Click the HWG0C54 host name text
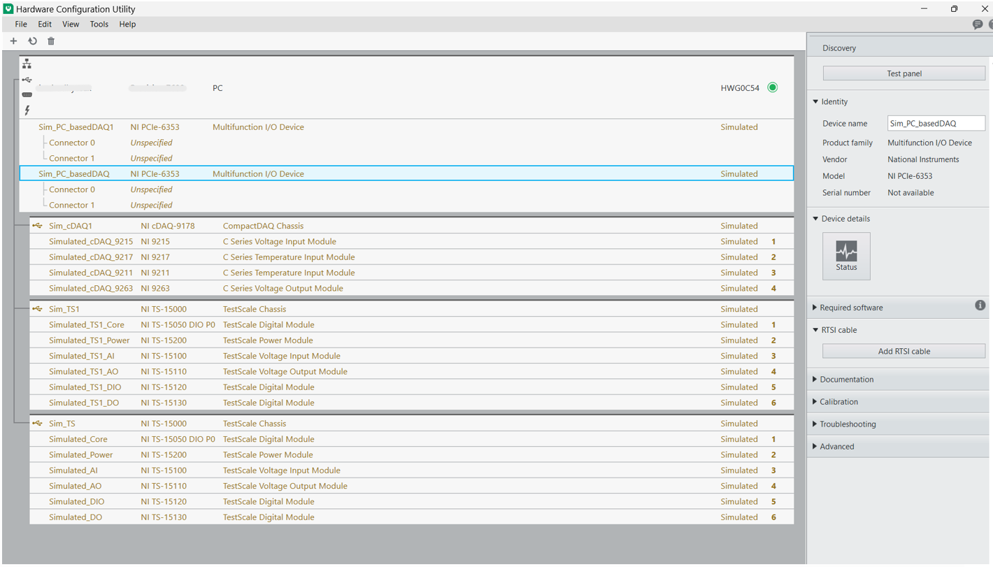Screen dimensions: 993x567 [x=740, y=88]
